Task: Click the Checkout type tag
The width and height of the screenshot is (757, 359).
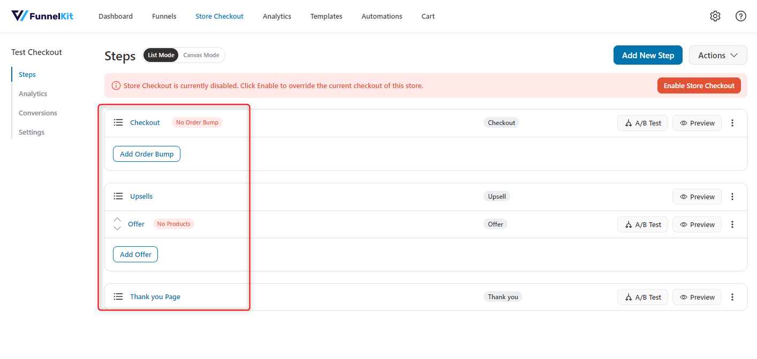Action: pos(501,122)
